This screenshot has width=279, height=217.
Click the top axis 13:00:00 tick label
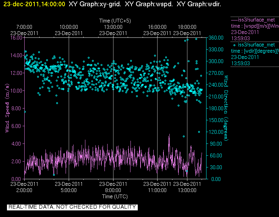tap(113, 27)
